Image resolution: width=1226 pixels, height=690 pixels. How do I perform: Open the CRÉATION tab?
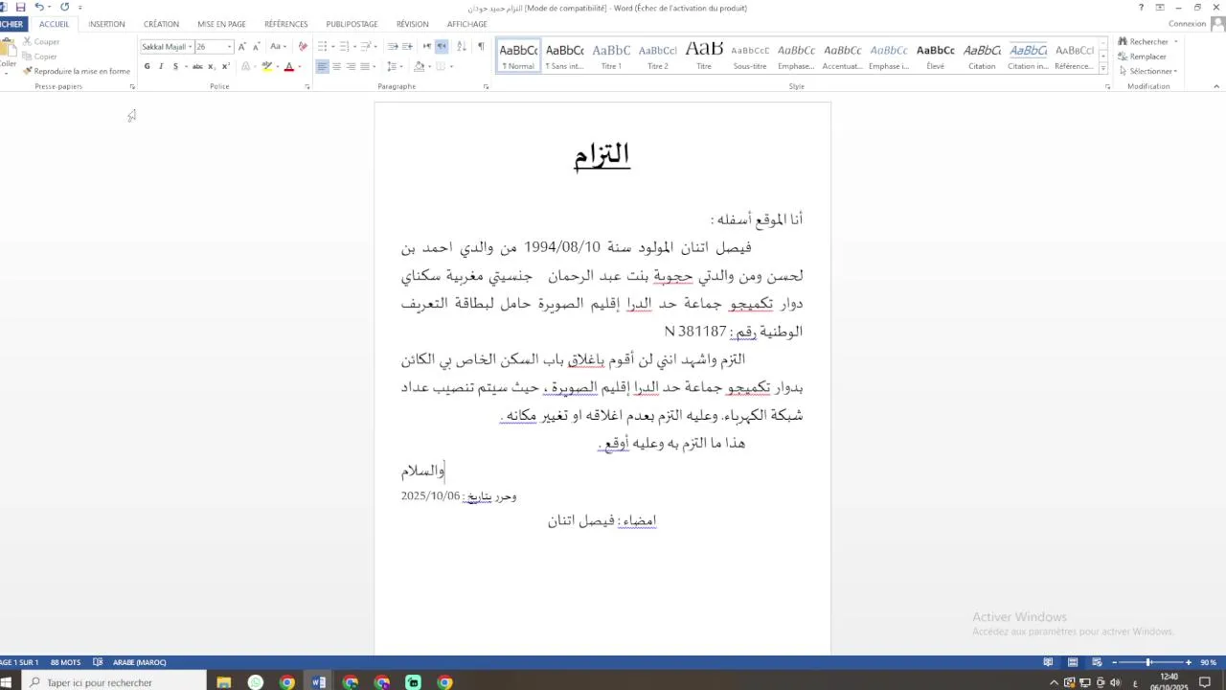tap(161, 24)
